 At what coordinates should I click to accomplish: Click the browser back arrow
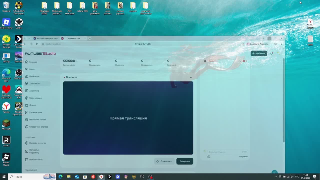[x=25, y=44]
